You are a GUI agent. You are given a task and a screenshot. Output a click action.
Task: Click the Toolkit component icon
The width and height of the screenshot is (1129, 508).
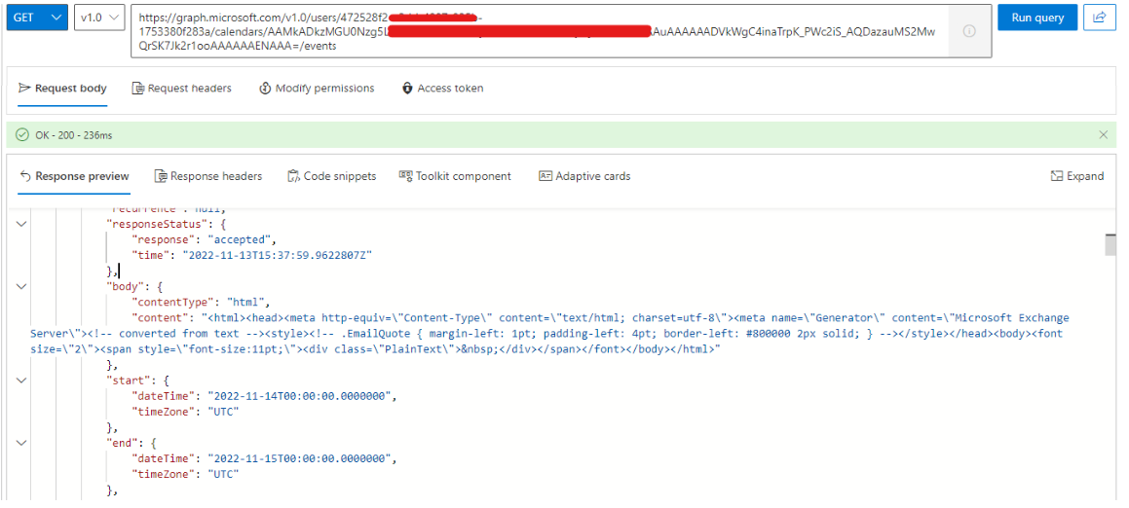pyautogui.click(x=405, y=176)
